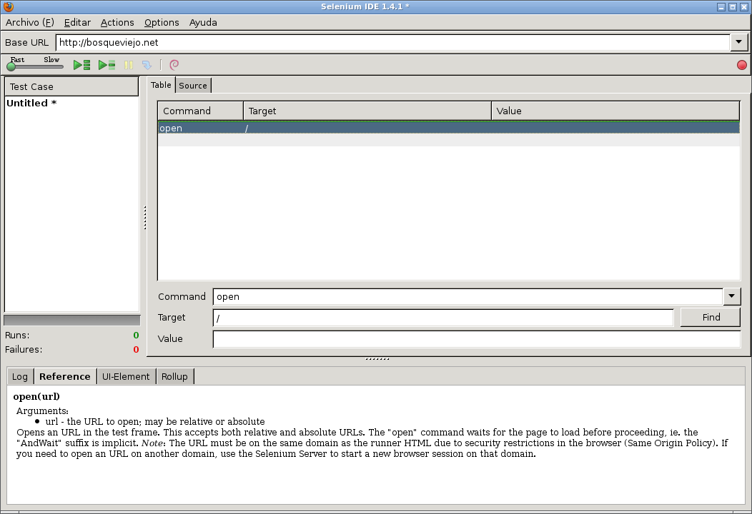This screenshot has height=514, width=752.
Task: Click the empty row below open command
Action: [448, 140]
